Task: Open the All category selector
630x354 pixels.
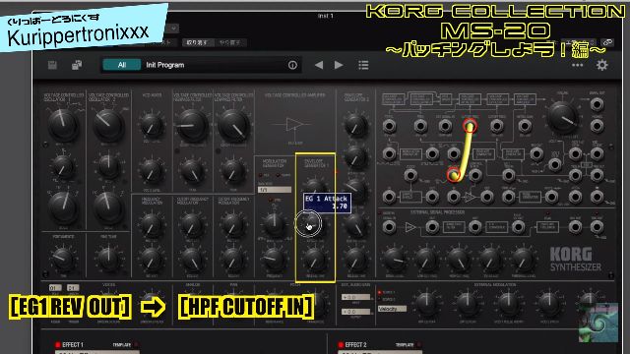Action: 122,65
